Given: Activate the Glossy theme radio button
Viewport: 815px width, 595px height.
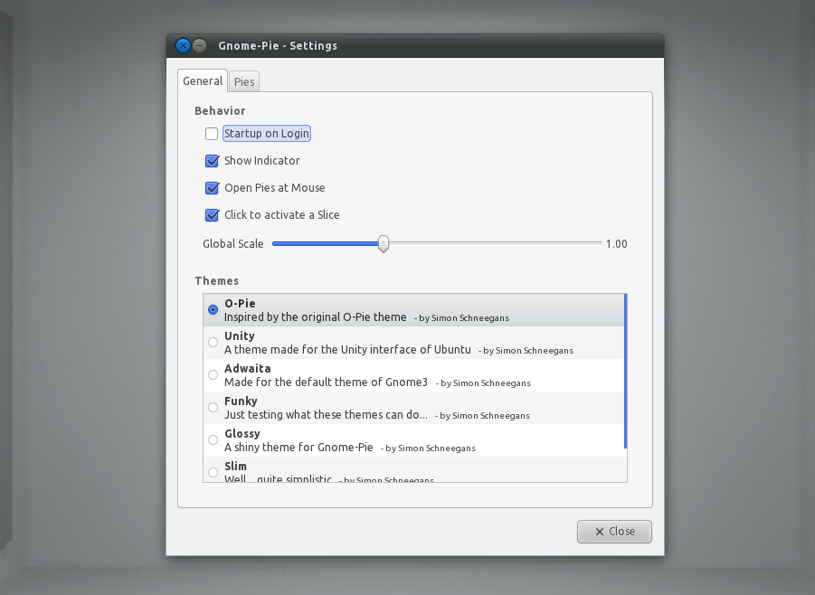Looking at the screenshot, I should tap(213, 440).
